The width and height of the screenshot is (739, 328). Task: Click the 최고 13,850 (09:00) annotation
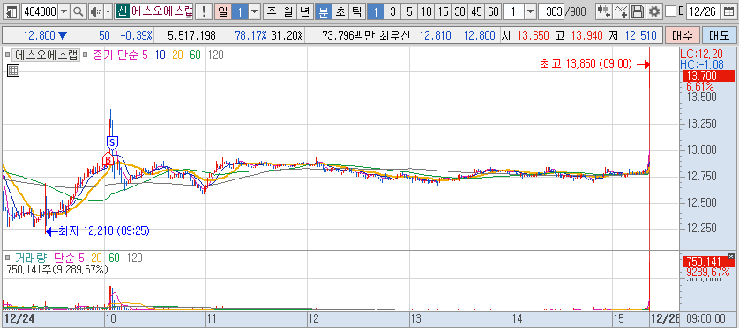586,64
